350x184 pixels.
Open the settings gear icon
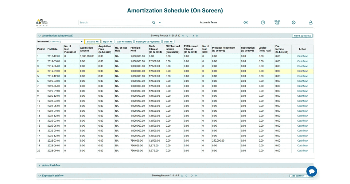293,22
